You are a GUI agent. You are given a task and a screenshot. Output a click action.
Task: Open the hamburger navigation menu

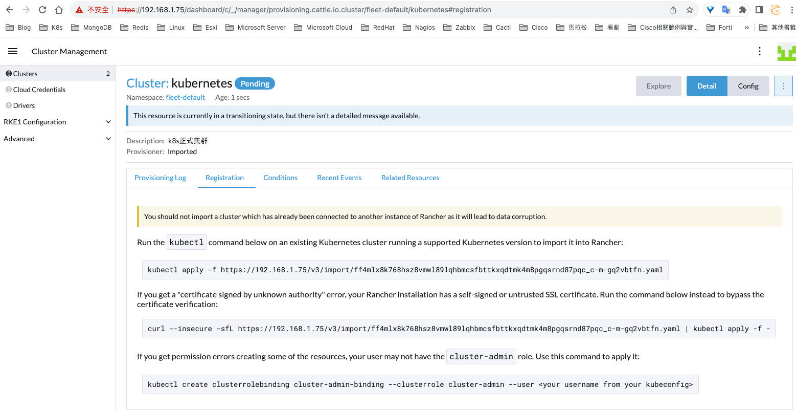click(x=13, y=51)
